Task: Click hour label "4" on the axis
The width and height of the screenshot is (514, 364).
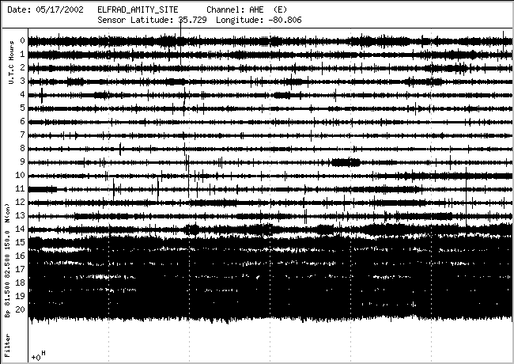Action: point(22,94)
